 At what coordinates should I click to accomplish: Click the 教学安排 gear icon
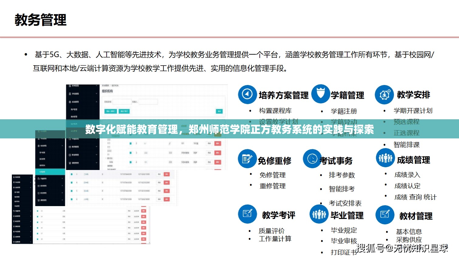pyautogui.click(x=384, y=95)
